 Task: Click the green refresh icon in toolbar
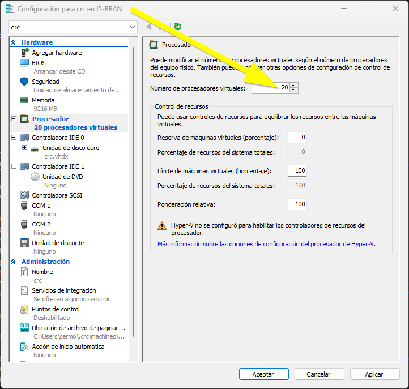(x=178, y=27)
